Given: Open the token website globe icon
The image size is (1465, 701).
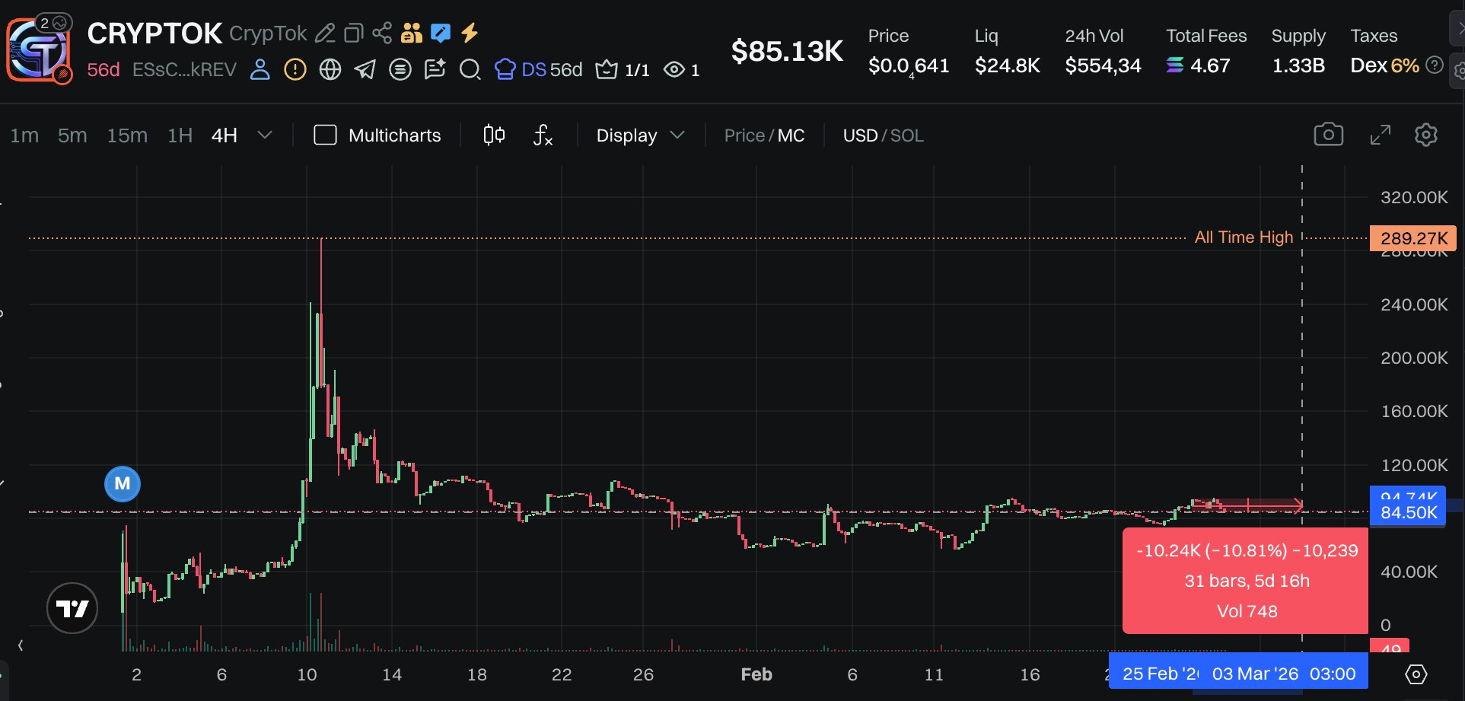Looking at the screenshot, I should (x=330, y=70).
